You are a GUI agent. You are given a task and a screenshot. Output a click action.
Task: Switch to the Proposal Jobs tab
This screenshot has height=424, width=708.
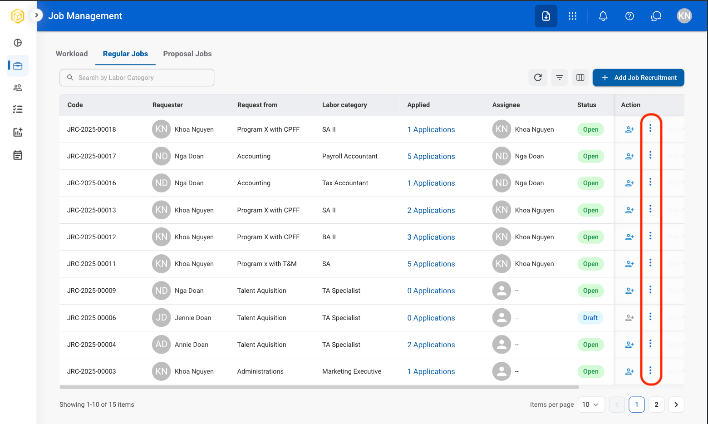tap(187, 54)
